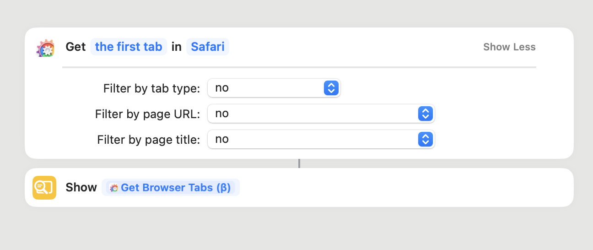The width and height of the screenshot is (593, 250).
Task: Click the Actions gear icon on the Get action
Action: [45, 48]
